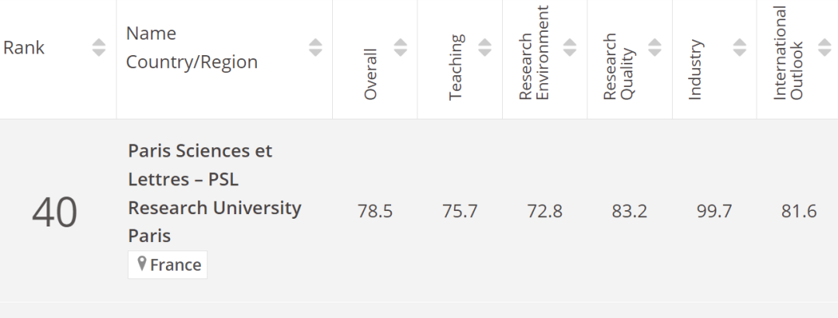Click the Overall header label
Screen dimensions: 838x318
click(x=370, y=74)
